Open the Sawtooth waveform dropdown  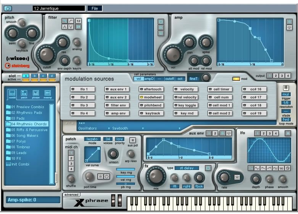click(x=128, y=128)
